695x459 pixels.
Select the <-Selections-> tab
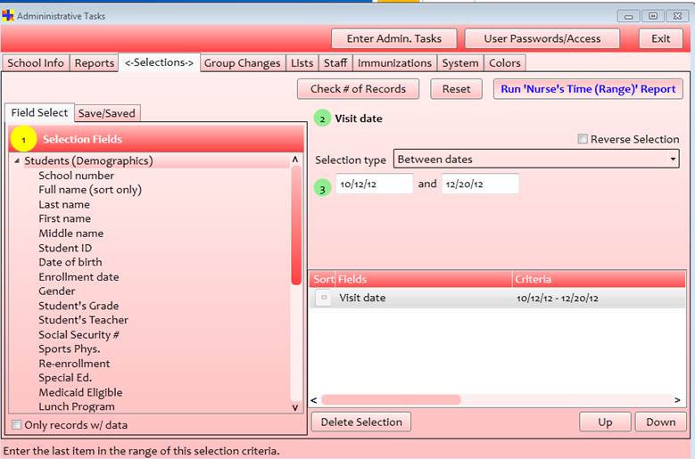tap(159, 62)
